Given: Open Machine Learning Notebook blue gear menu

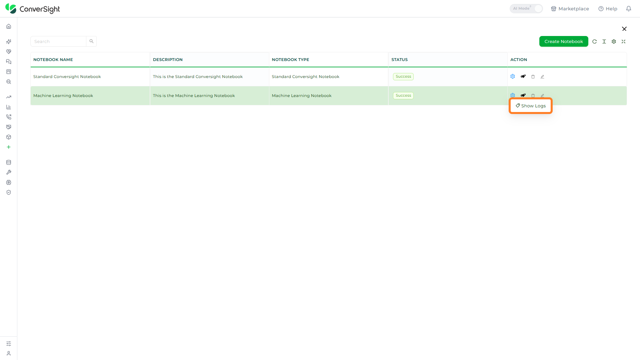Looking at the screenshot, I should [x=513, y=95].
